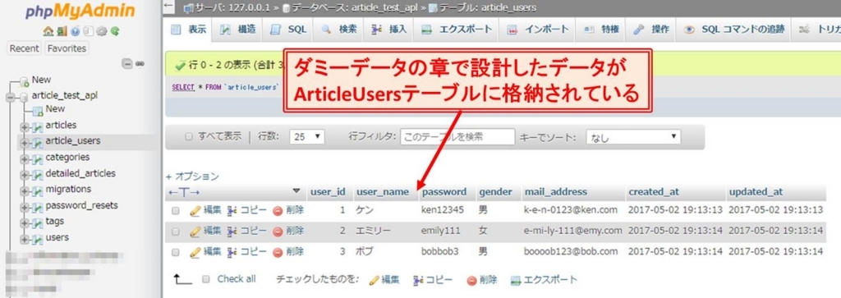The image size is (841, 298).
Task: Switch to the 構造 tab
Action: (x=238, y=30)
